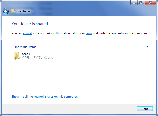The height and width of the screenshot is (116, 158).
Task: Maximize the File Sharing window
Action: point(141,3)
